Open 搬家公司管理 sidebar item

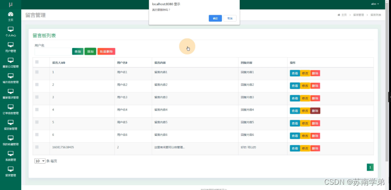11,63
